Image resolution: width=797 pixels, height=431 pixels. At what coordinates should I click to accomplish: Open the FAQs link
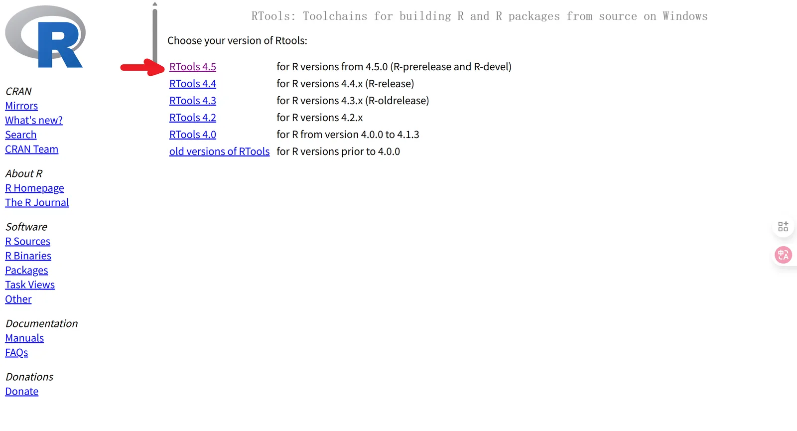[16, 353]
